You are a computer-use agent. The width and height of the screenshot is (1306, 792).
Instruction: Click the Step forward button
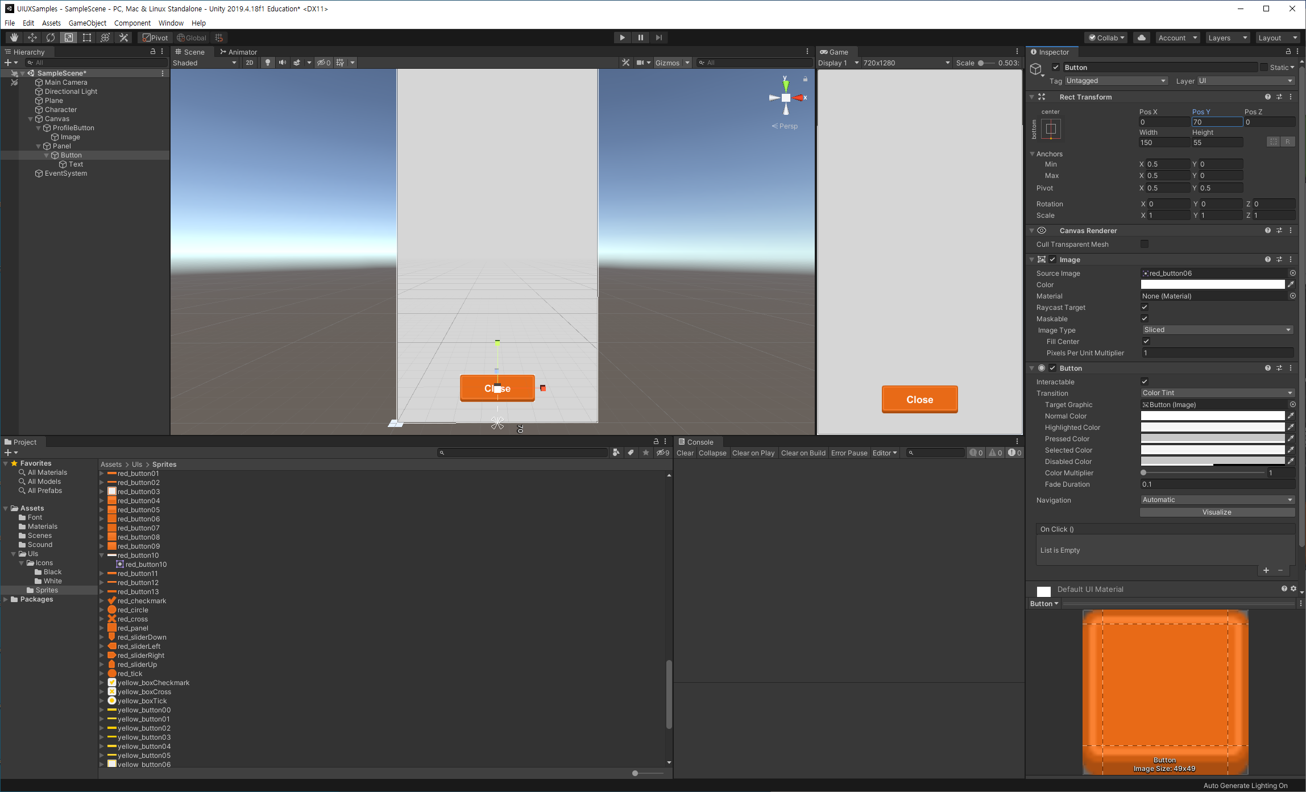pyautogui.click(x=659, y=38)
